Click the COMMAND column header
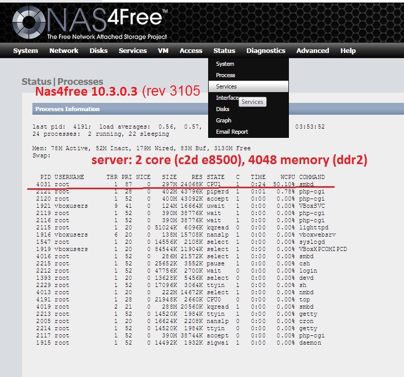 coord(312,177)
